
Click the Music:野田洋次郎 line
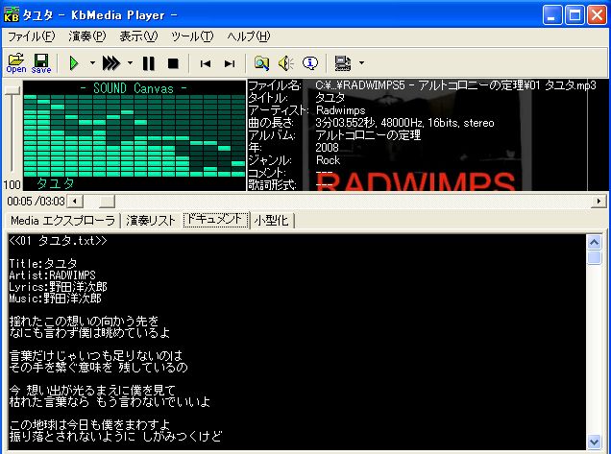tap(55, 299)
